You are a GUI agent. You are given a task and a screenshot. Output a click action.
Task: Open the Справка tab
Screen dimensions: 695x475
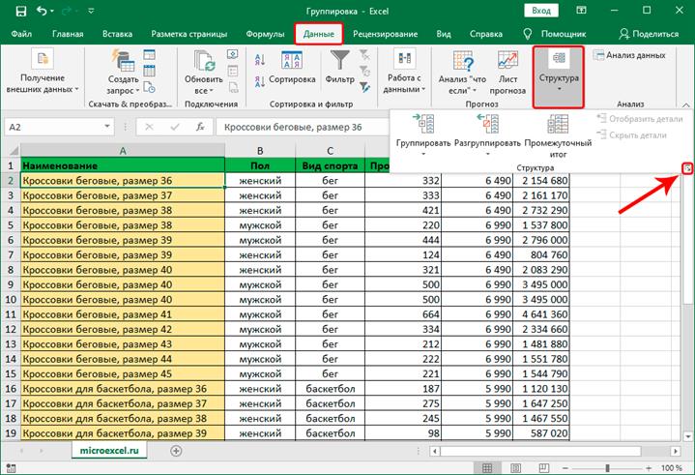(486, 34)
